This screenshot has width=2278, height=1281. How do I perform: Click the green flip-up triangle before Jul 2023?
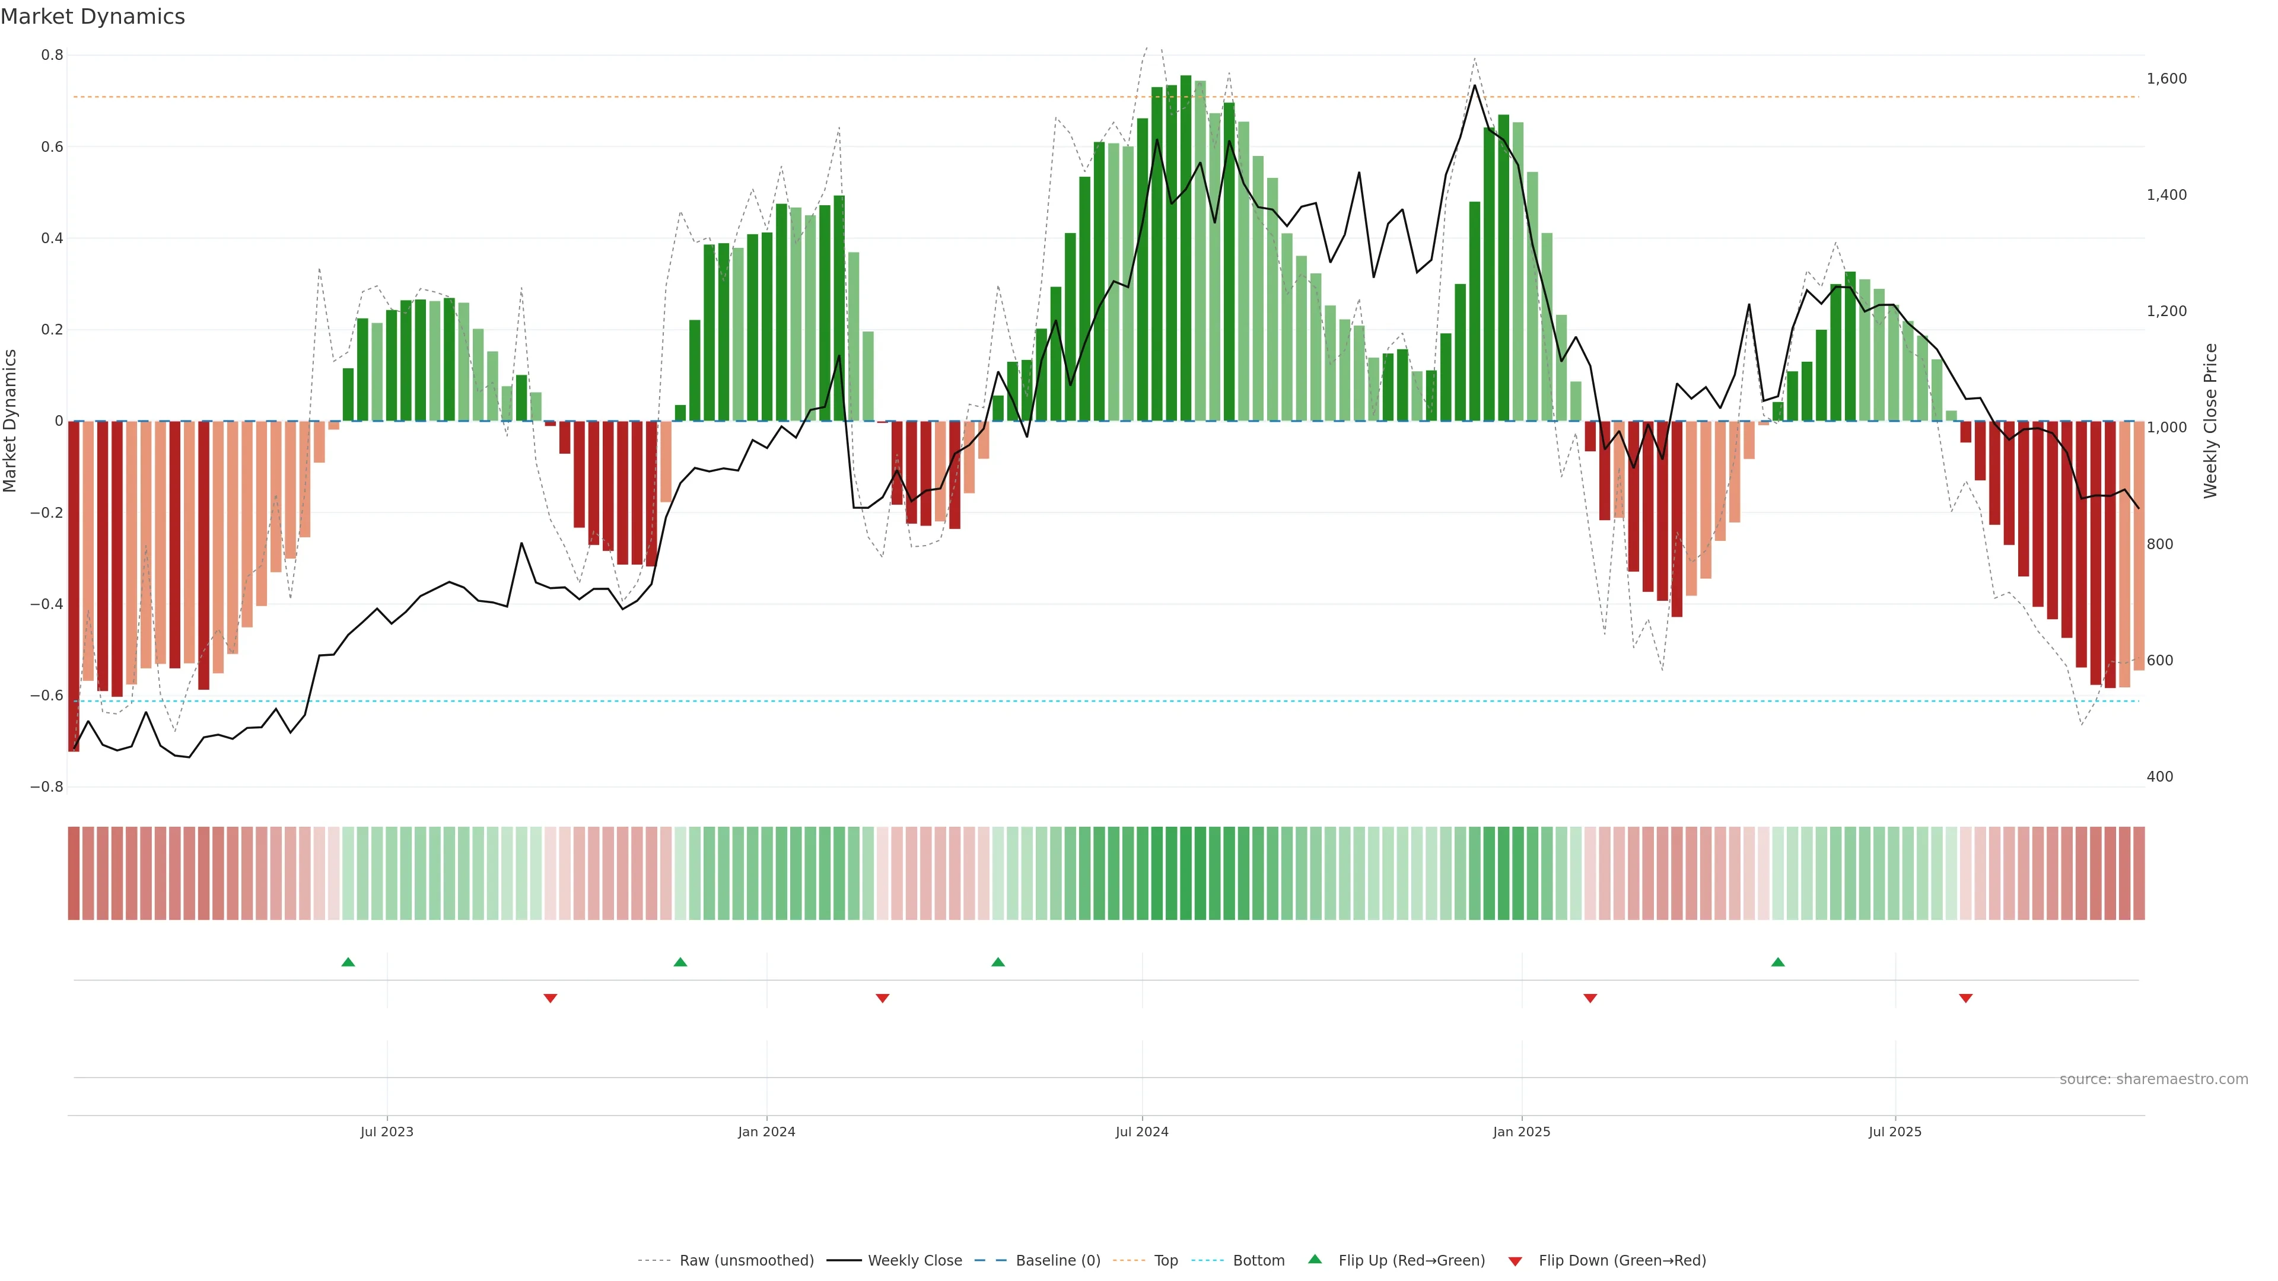click(x=348, y=962)
